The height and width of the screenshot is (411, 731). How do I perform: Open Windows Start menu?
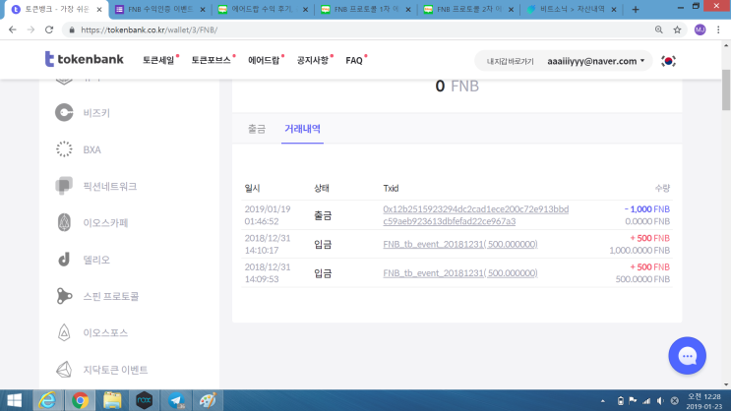15,400
